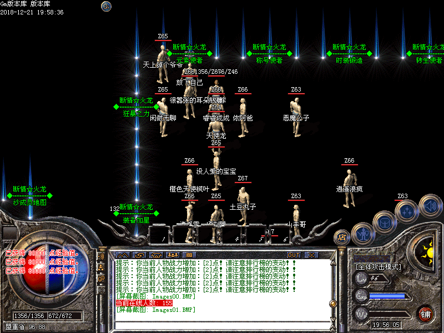Click the 当前在线人数: 155 chat line

(x=144, y=303)
